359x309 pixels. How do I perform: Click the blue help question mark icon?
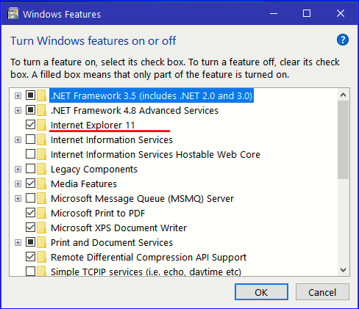(x=343, y=40)
